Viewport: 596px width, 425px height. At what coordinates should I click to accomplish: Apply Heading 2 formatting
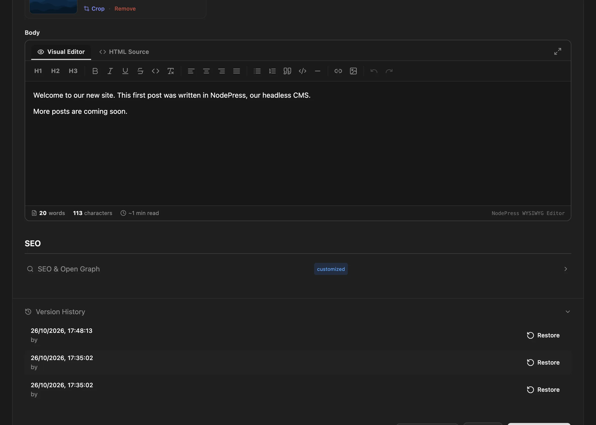tap(55, 71)
